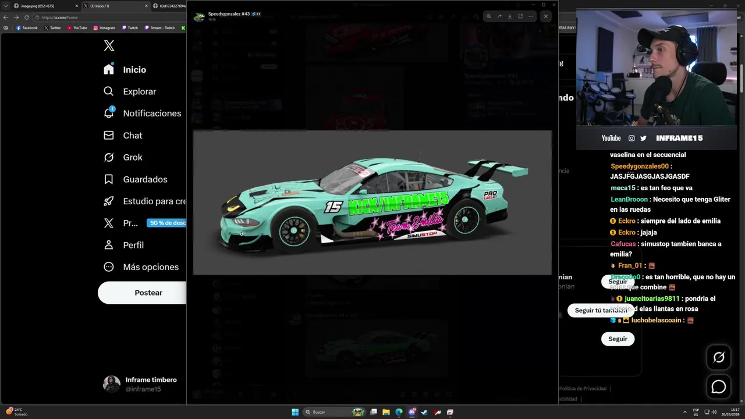Image resolution: width=745 pixels, height=419 pixels.
Task: Click the magnifier icon beside Explorar
Action: tap(109, 91)
